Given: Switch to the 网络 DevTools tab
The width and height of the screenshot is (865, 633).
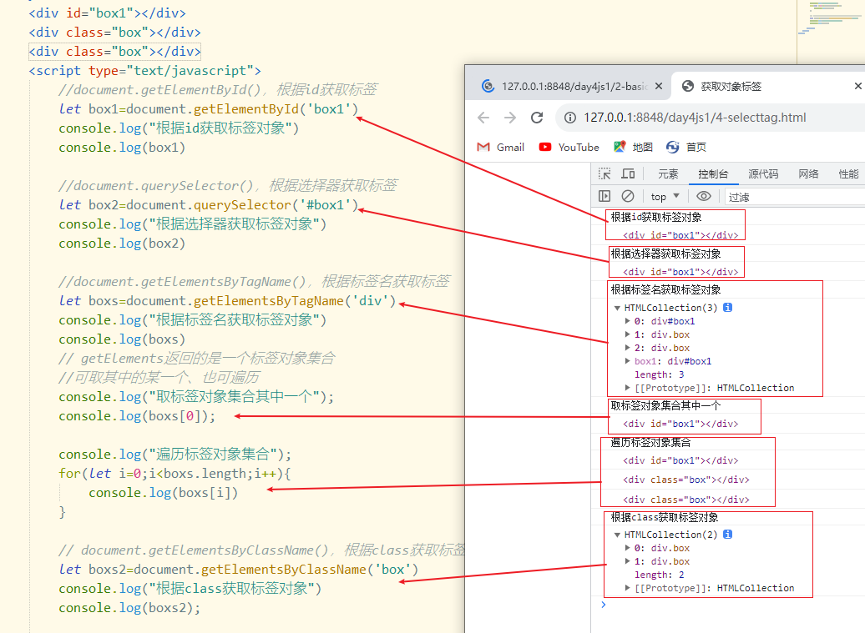Looking at the screenshot, I should [809, 174].
